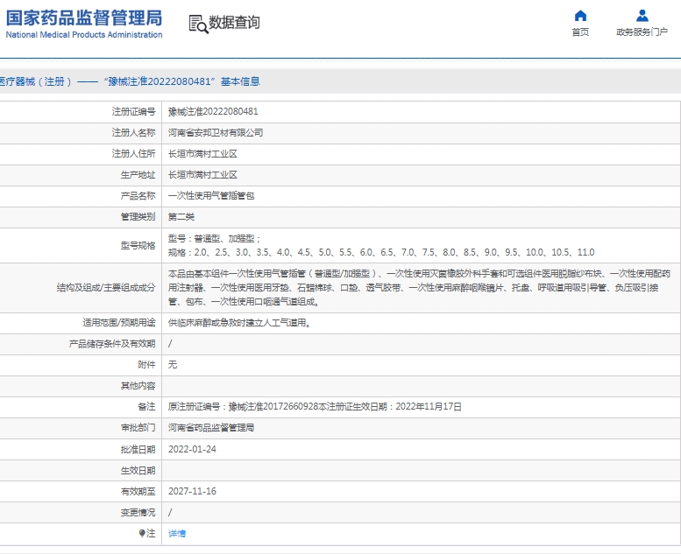Click the remarks text with original registration number
The width and height of the screenshot is (681, 554).
coord(315,406)
